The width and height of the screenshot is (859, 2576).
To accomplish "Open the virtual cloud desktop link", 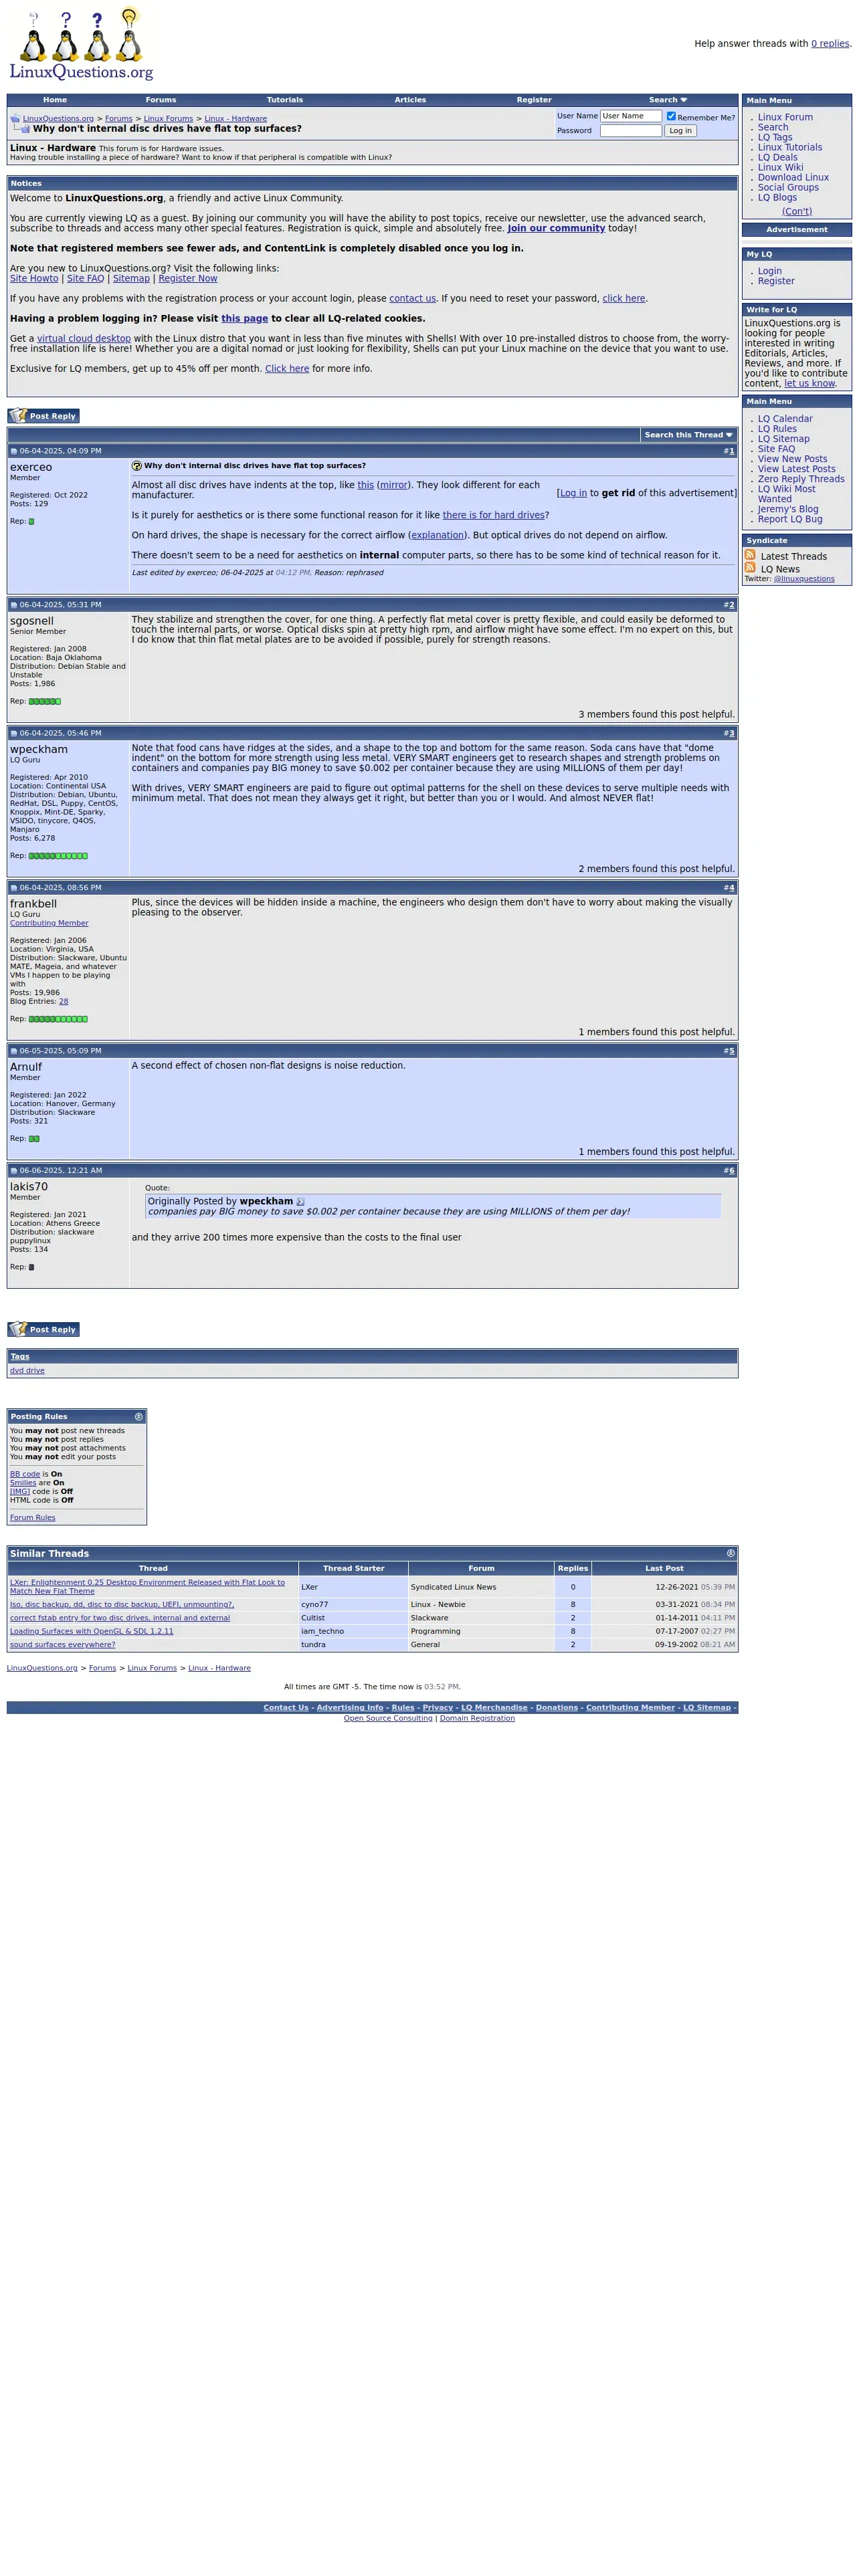I will (84, 339).
